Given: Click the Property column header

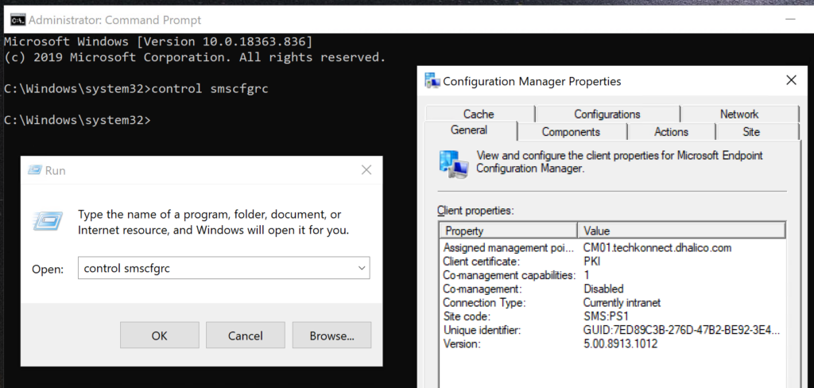Looking at the screenshot, I should pos(509,231).
